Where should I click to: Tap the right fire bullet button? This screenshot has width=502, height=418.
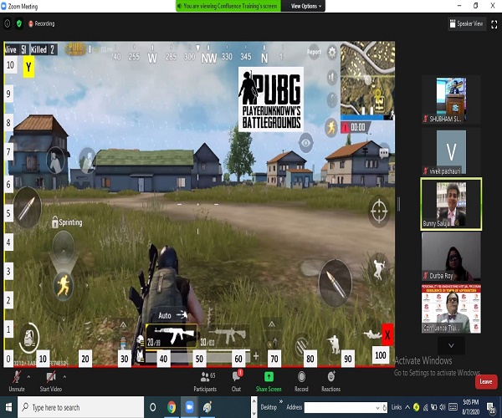pyautogui.click(x=336, y=283)
